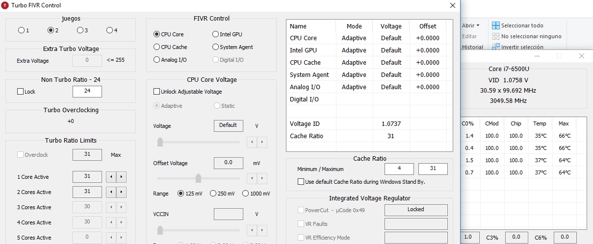Select the Intel GPU radio option
593x244 pixels.
pos(216,34)
